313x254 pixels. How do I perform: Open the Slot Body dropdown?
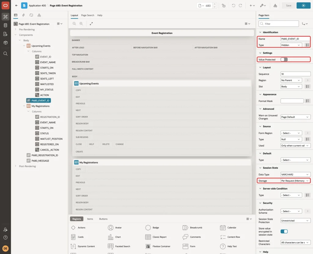291,86
